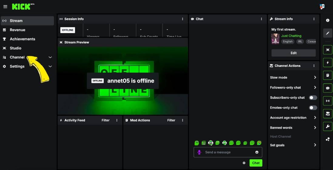Click the annet05 is offline text

[131, 81]
